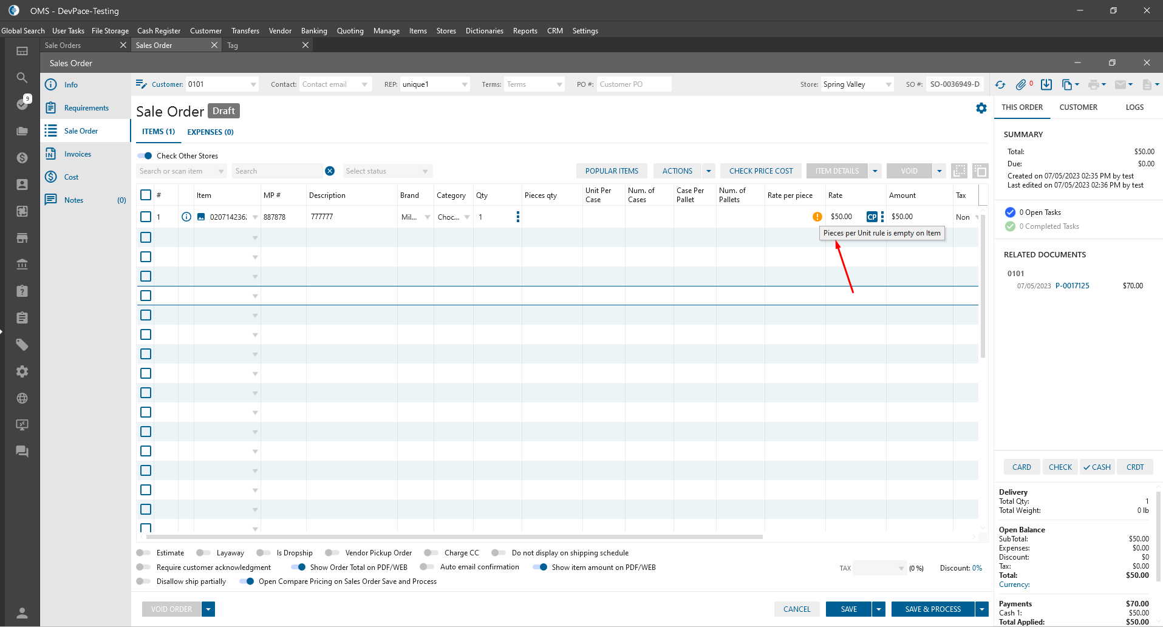Click the horizontal scrollbar under items grid

454,537
